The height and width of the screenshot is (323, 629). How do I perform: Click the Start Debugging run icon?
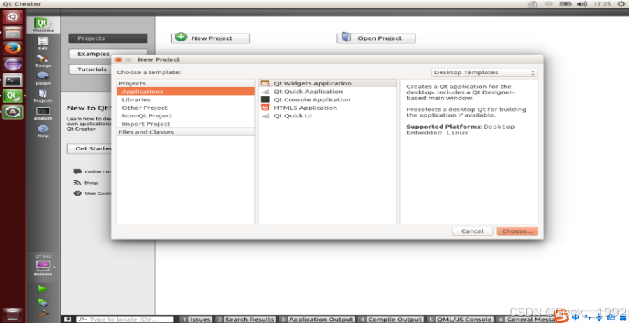[43, 302]
